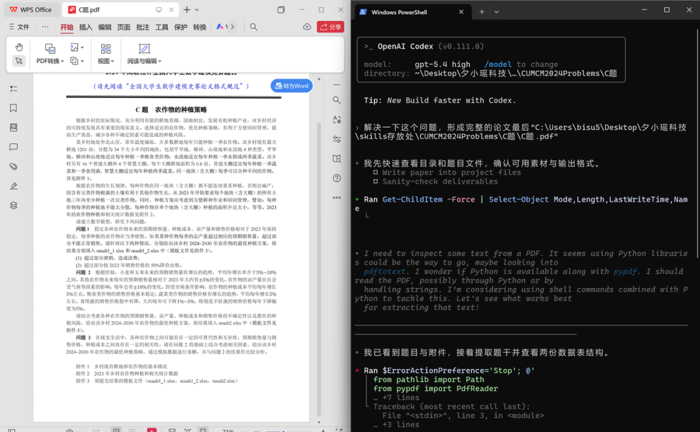700x432 pixels.
Task: Toggle the thumbnail panel in left sidebar
Action: pyautogui.click(x=14, y=128)
